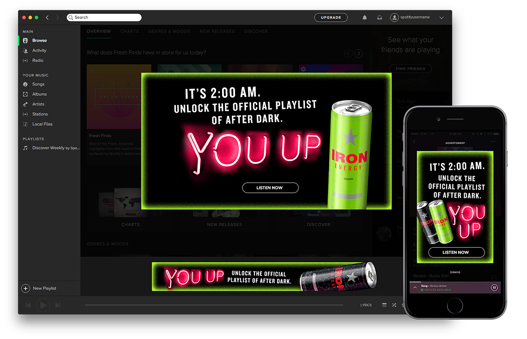Pause playback on the phone
Image resolution: width=527 pixels, height=339 pixels.
[x=494, y=288]
